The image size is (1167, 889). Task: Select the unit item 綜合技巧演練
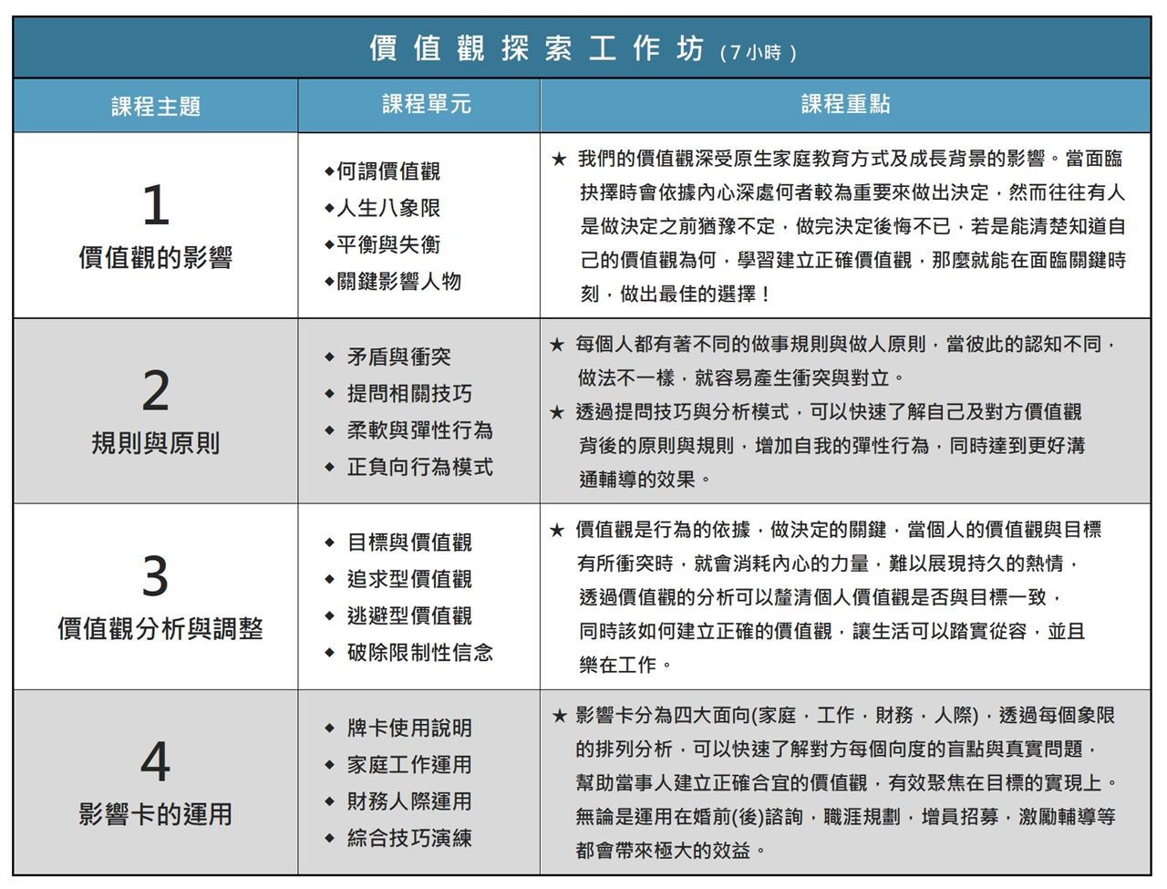[x=409, y=838]
